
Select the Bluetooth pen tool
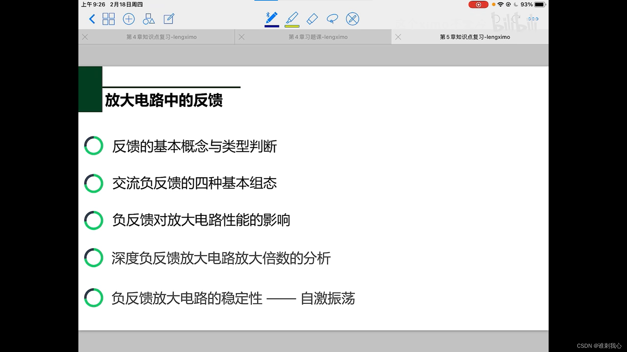pyautogui.click(x=272, y=18)
